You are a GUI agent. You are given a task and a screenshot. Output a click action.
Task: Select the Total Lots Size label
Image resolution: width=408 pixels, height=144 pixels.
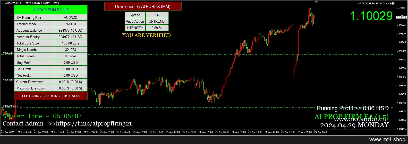click(34, 43)
